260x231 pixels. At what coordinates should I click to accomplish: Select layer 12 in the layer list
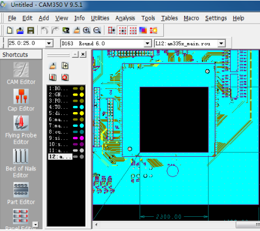tap(60, 157)
